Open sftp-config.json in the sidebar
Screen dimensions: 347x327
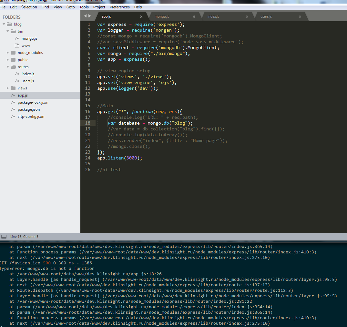click(x=31, y=117)
